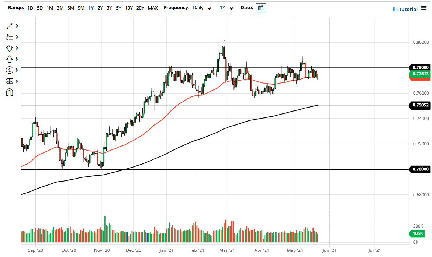The width and height of the screenshot is (432, 257).
Task: Set range to 20Y
Action: click(x=140, y=8)
